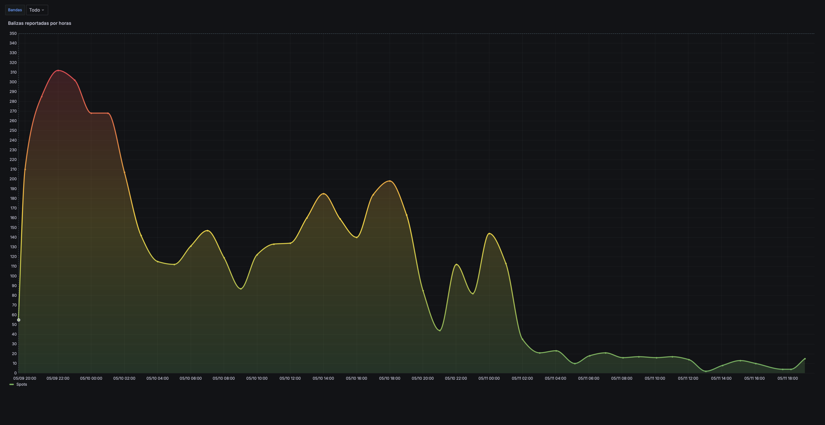825x425 pixels.
Task: Click the Bandas variable label
Action: point(15,10)
